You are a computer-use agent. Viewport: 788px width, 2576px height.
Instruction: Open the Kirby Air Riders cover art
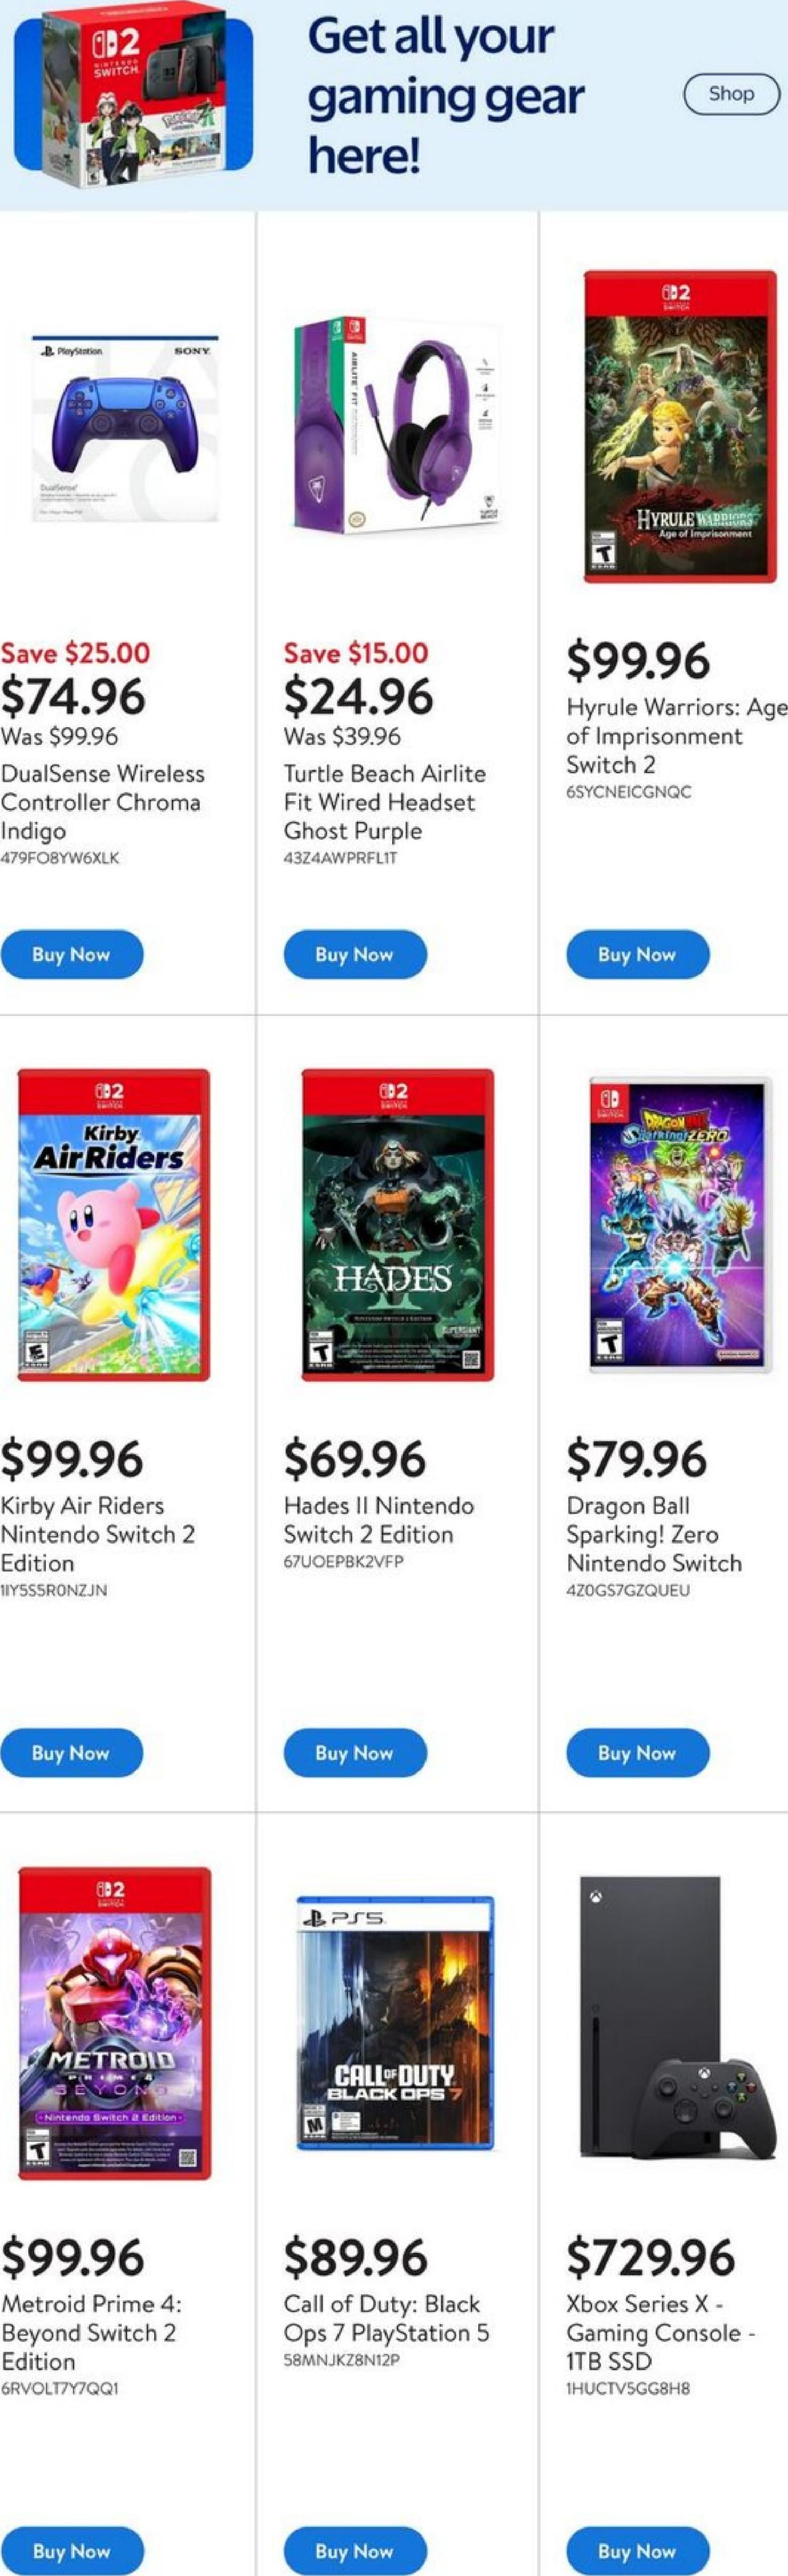coord(114,1224)
